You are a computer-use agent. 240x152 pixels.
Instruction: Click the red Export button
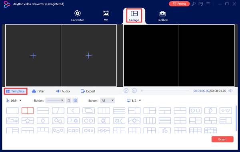click(222, 139)
